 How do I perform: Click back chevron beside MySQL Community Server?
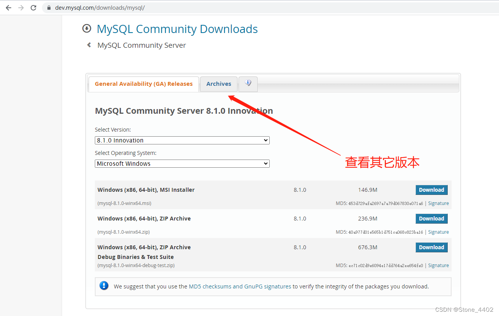point(89,45)
